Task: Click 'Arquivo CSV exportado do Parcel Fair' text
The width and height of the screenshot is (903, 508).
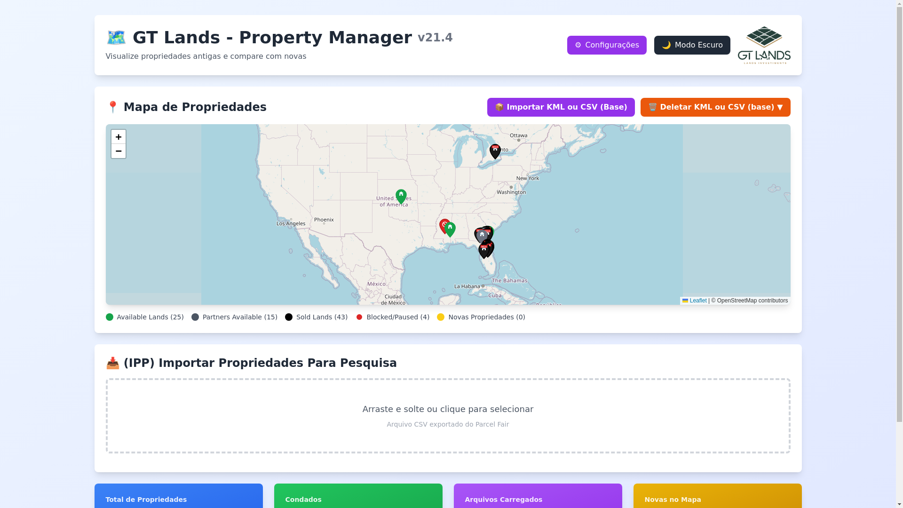Action: [448, 424]
